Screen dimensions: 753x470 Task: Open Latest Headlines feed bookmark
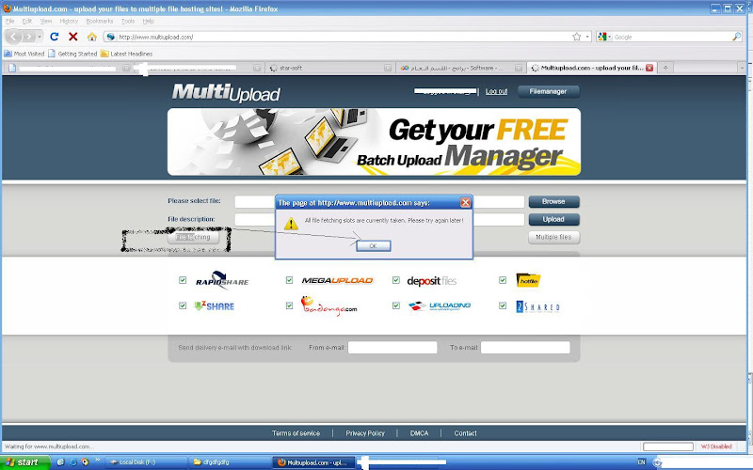[x=126, y=54]
